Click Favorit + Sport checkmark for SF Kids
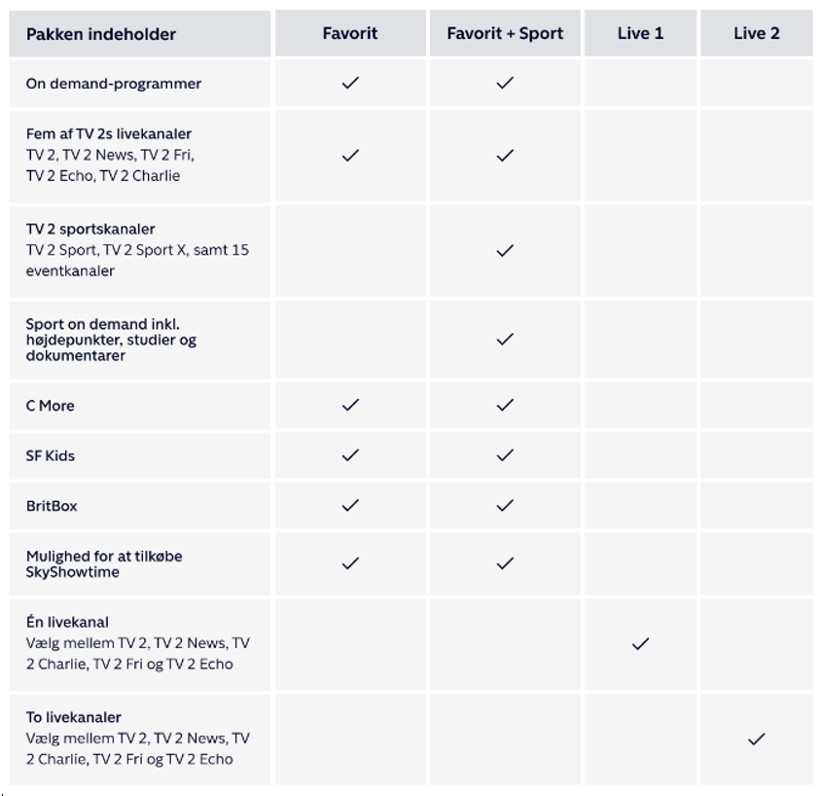Viewport: 823px width, 796px height. click(x=505, y=454)
